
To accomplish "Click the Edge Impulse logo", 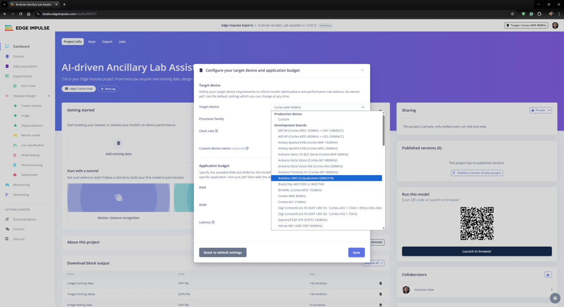I will (27, 28).
